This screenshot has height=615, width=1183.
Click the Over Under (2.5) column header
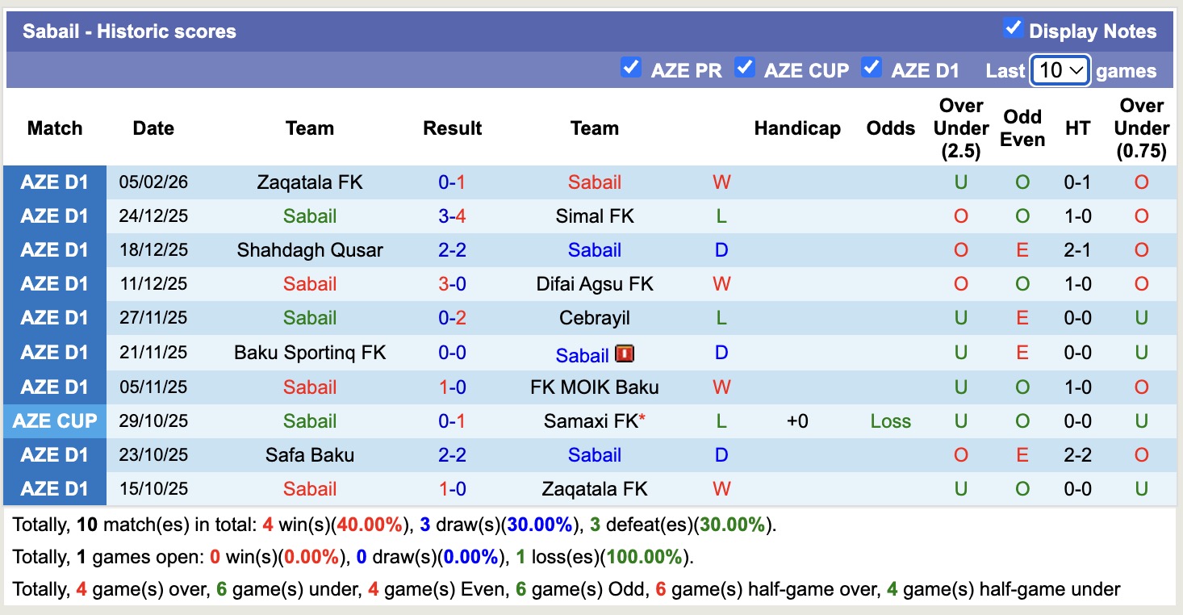pos(960,128)
